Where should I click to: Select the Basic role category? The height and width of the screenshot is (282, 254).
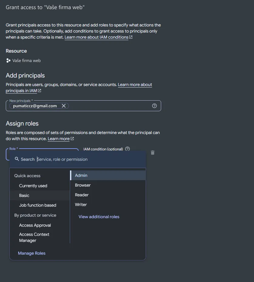click(x=40, y=195)
